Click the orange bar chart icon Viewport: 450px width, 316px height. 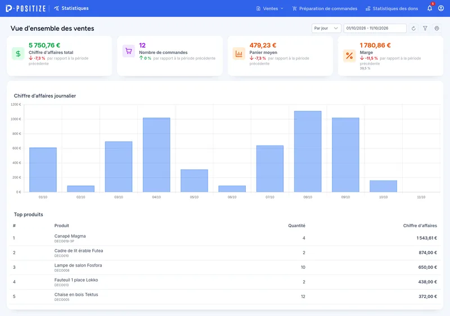[238, 53]
